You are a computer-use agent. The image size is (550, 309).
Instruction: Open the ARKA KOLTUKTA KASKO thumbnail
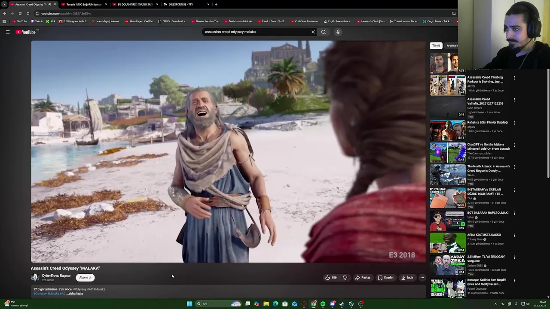pos(447,242)
